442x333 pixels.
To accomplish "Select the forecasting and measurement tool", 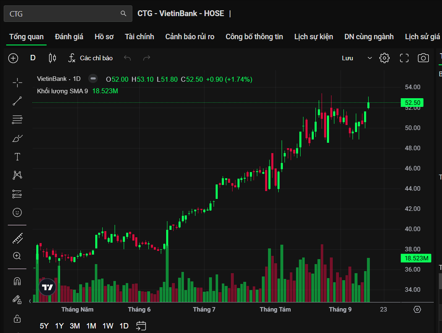I will pos(17,194).
